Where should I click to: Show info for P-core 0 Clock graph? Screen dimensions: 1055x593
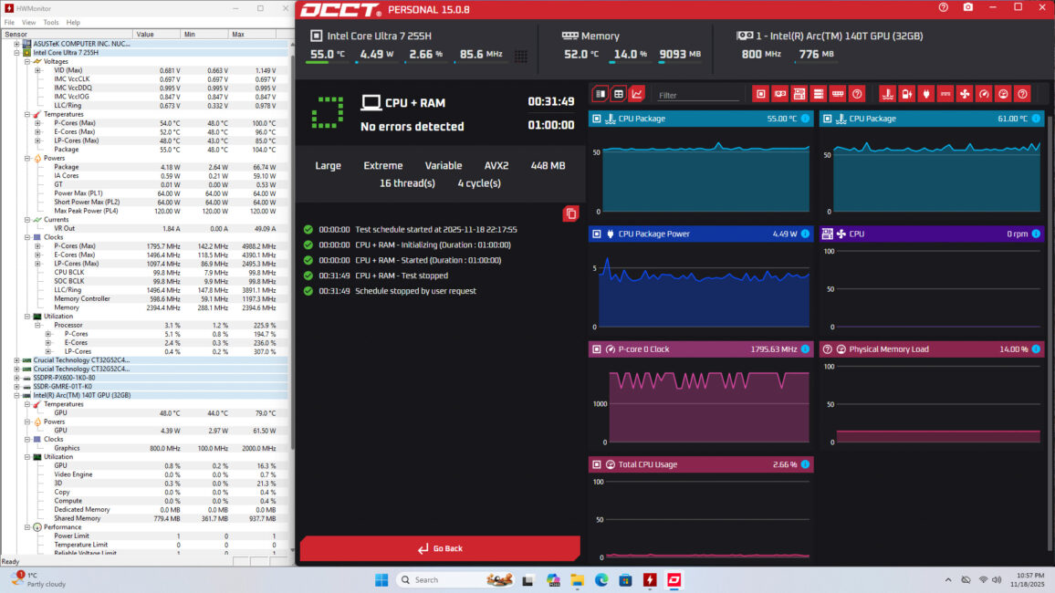[x=805, y=349]
